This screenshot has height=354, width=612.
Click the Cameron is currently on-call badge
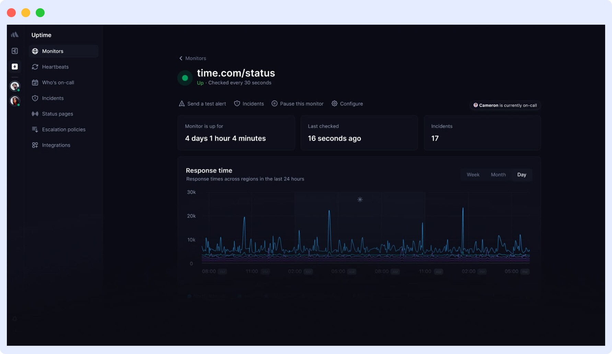pos(505,105)
